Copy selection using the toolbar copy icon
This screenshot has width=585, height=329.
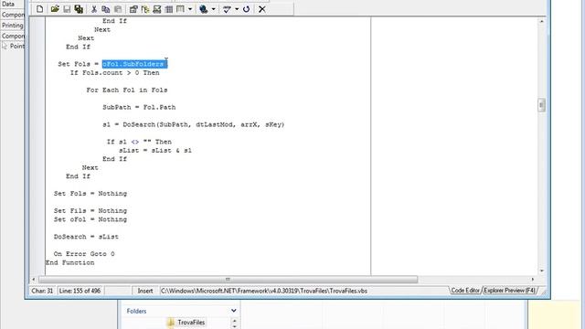click(x=106, y=9)
